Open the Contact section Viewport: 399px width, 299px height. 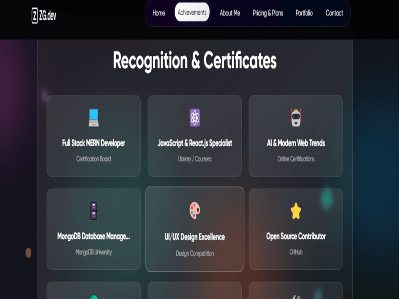[x=334, y=13]
